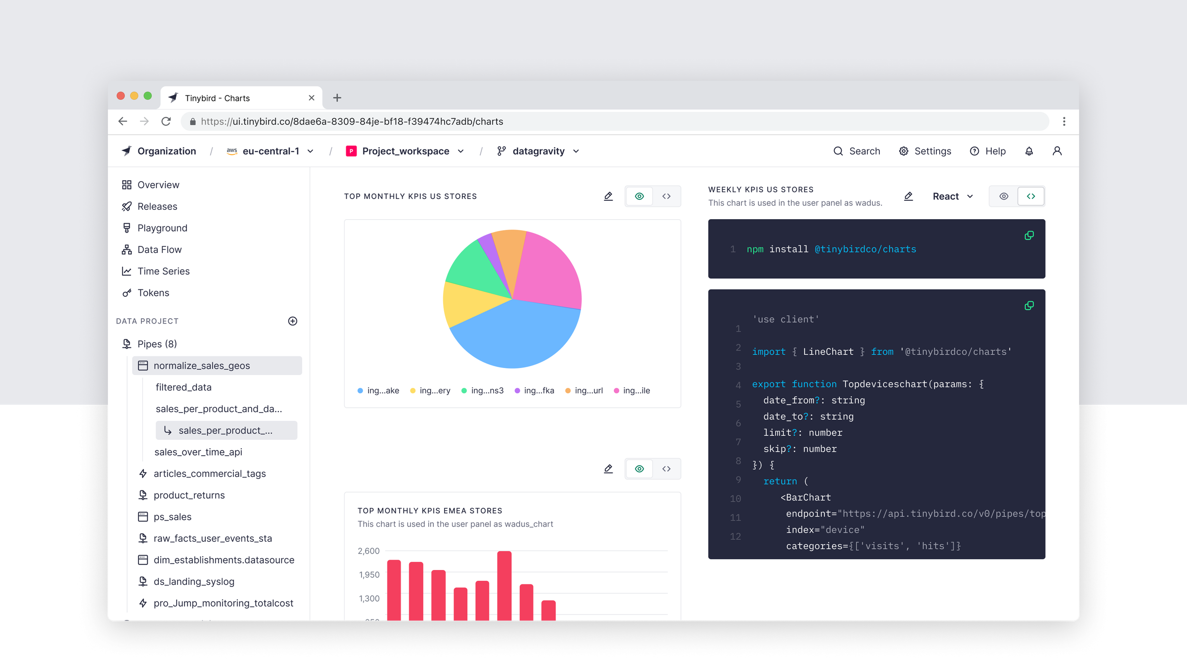Show preview view for Weekly KPIs chart

tap(1004, 196)
